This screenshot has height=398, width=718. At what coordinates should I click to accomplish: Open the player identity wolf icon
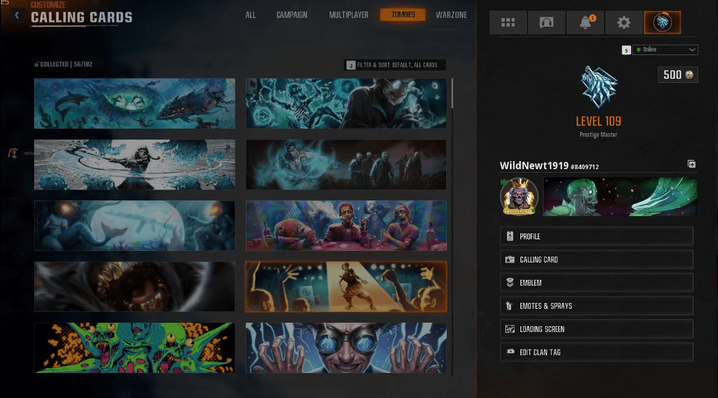(x=662, y=22)
